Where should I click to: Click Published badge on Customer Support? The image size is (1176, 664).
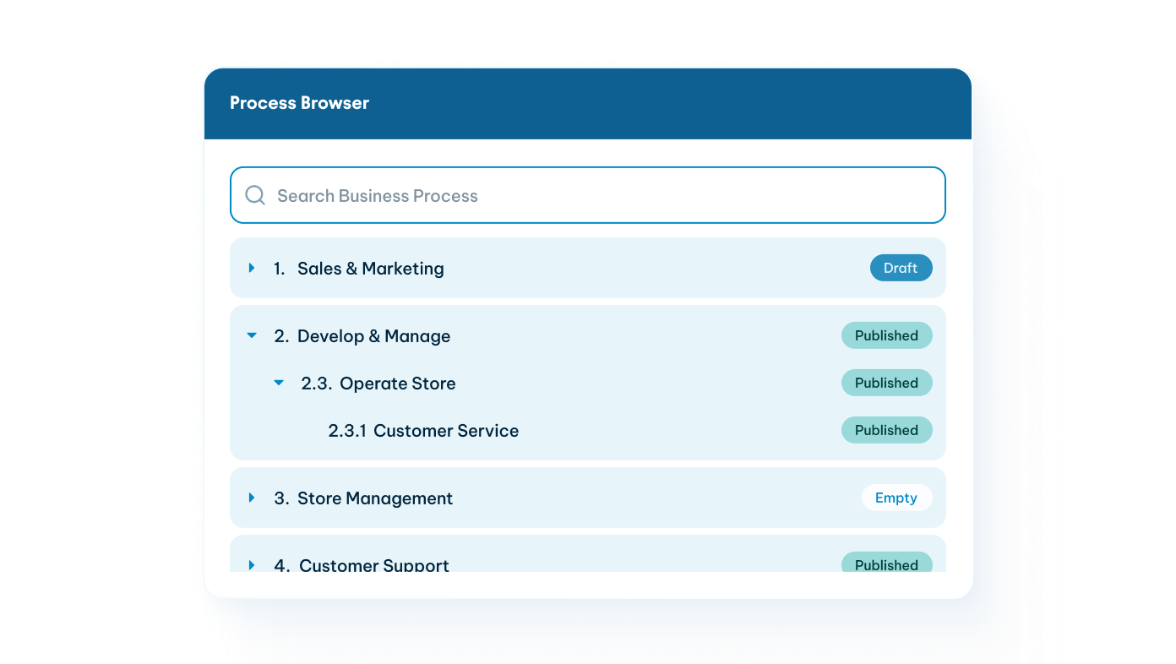[x=886, y=563]
